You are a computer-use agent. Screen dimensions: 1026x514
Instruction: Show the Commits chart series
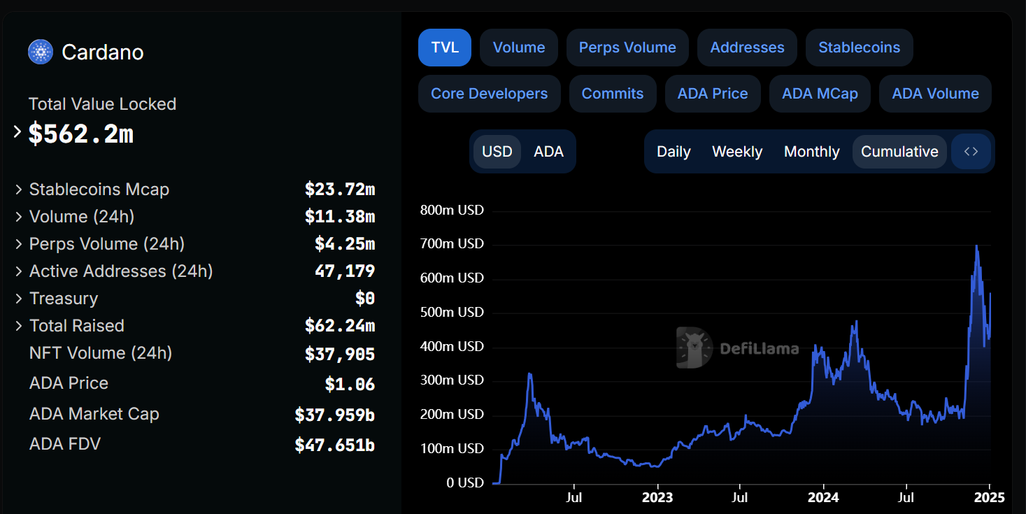(x=613, y=94)
